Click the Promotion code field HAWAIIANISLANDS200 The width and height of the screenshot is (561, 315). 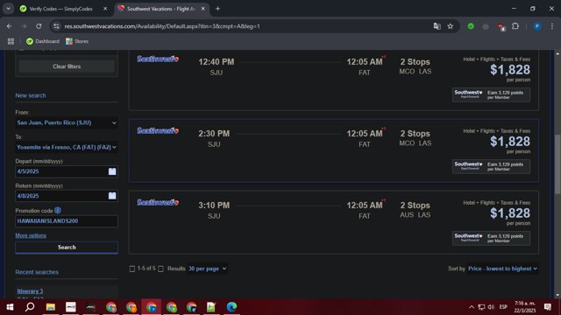pyautogui.click(x=67, y=221)
